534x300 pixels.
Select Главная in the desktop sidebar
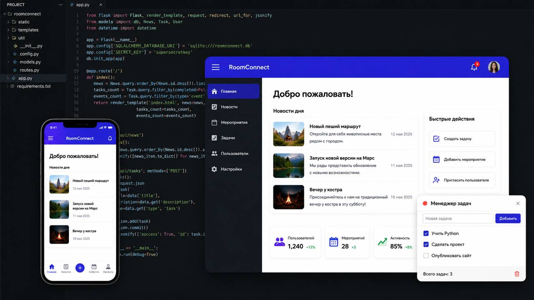tap(234, 91)
